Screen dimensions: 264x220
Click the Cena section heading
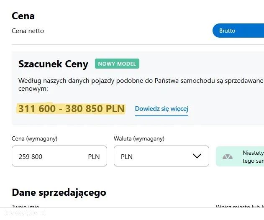click(23, 16)
